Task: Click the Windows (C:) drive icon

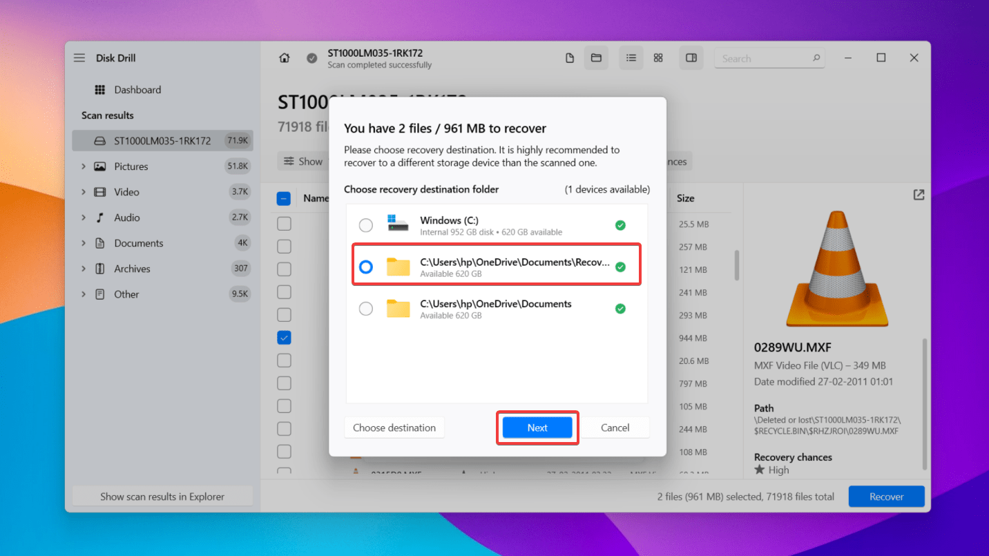Action: point(398,224)
